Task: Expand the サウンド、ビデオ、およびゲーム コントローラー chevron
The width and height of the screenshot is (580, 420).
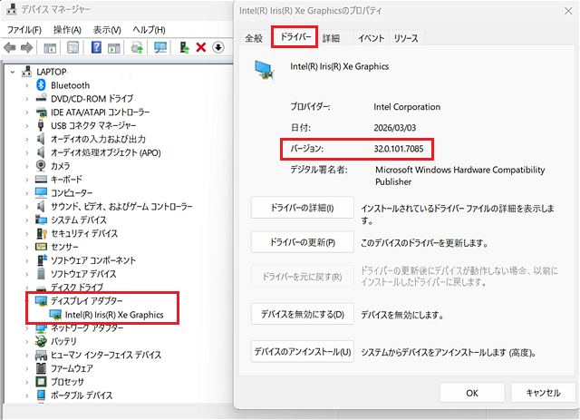Action: click(x=27, y=207)
